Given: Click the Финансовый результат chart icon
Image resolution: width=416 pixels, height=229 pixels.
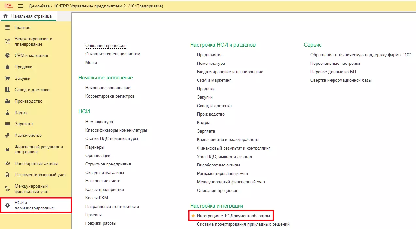Looking at the screenshot, I should (8, 150).
